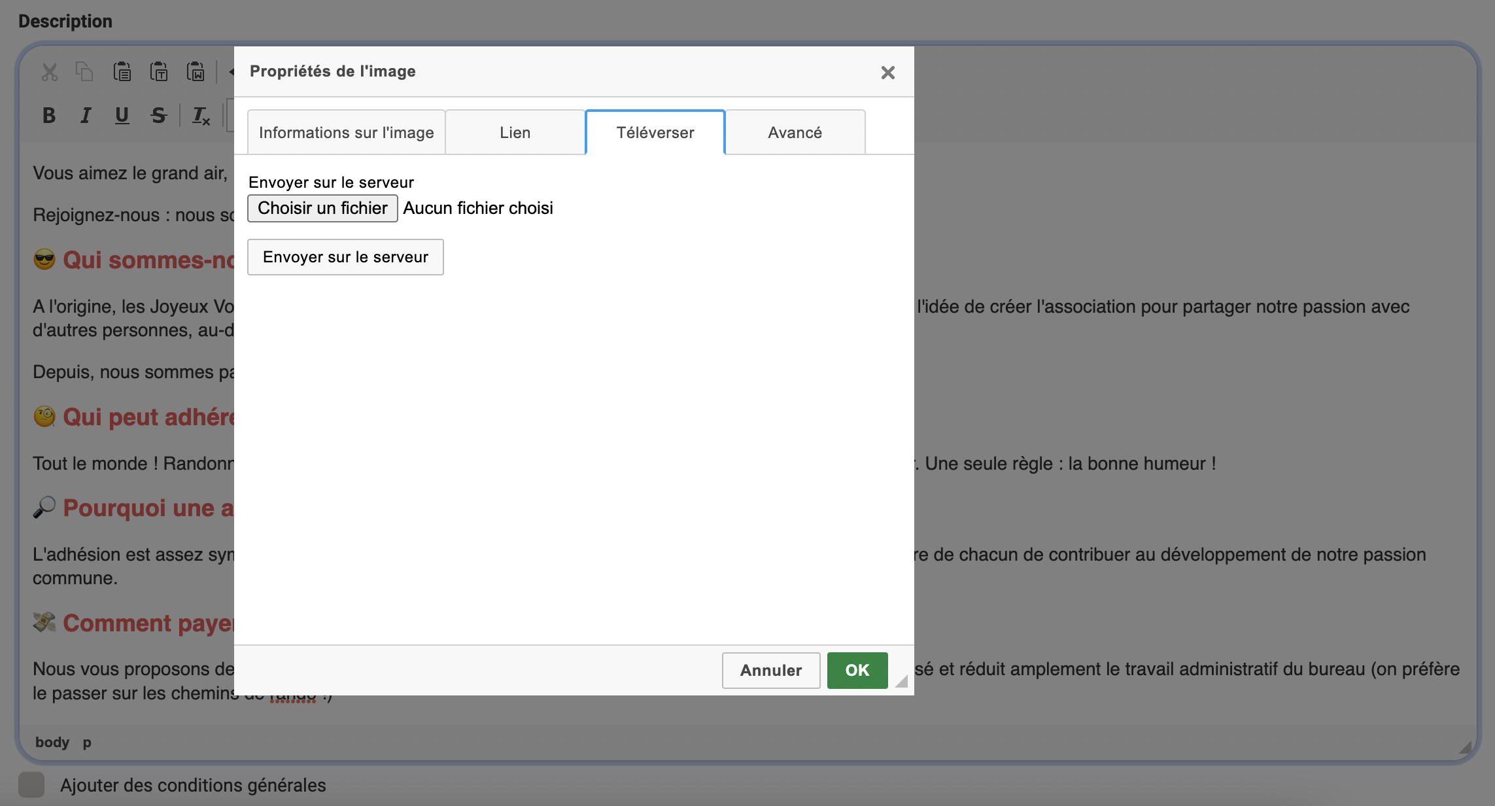The image size is (1495, 806).
Task: Click the dialog resize handle near OK
Action: tap(902, 682)
